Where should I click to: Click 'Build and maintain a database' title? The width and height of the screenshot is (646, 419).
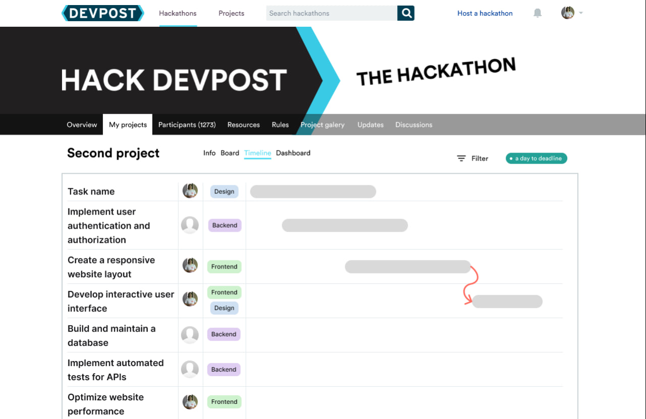(112, 336)
